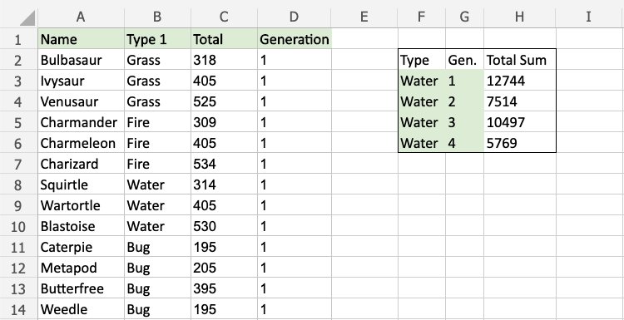The height and width of the screenshot is (320, 624).
Task: Select column E header
Action: [364, 17]
